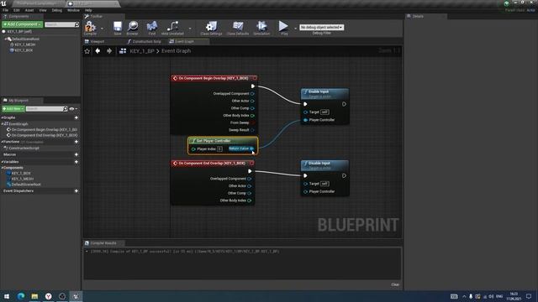
Task: Open Class Settings from the toolbar
Action: coord(211,28)
